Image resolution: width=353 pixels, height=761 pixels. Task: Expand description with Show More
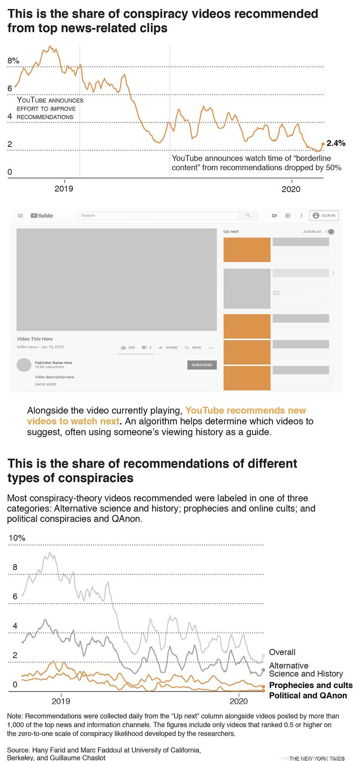[46, 385]
